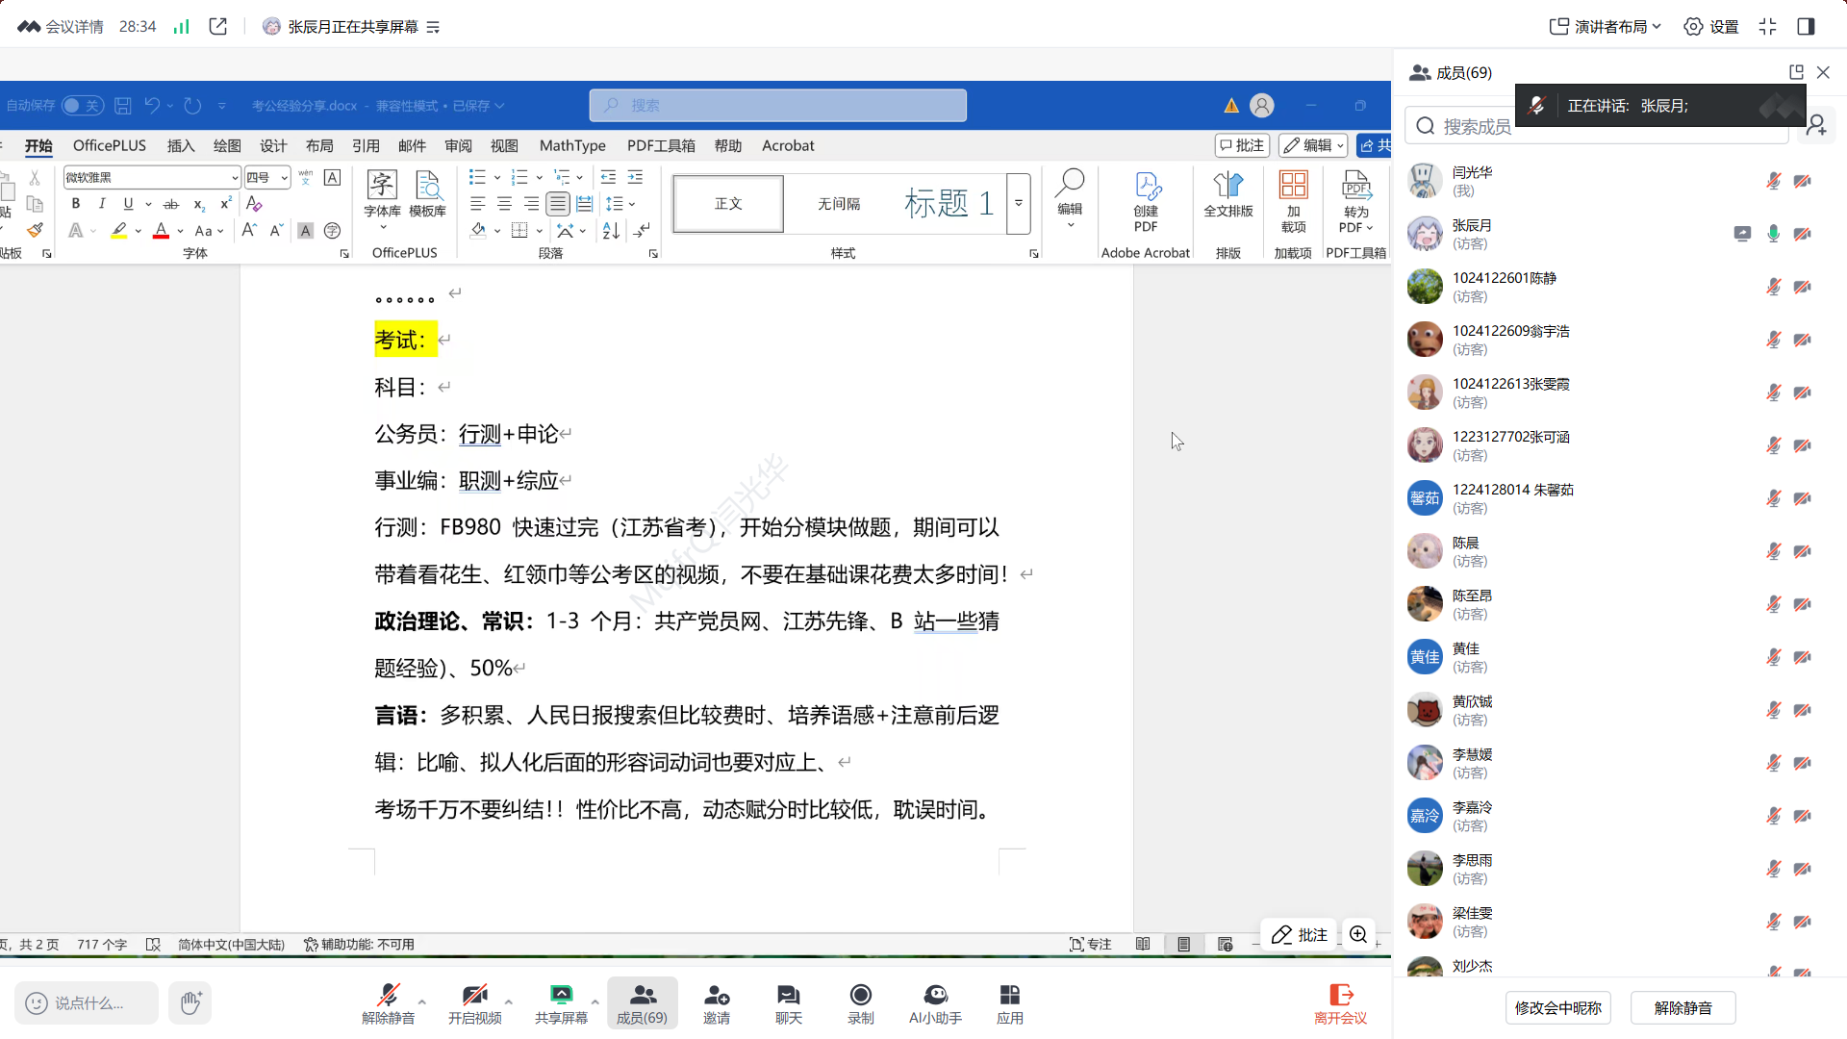Switch to the 审阅 ribbon tab
This screenshot has width=1847, height=1039.
[458, 145]
